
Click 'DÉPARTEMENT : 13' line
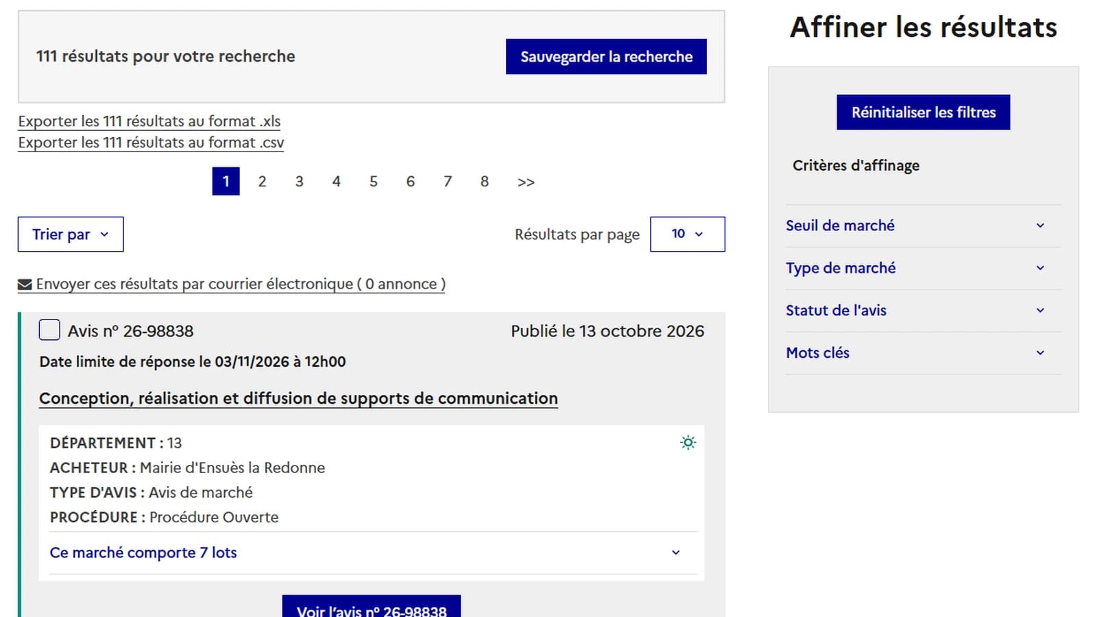(x=116, y=443)
